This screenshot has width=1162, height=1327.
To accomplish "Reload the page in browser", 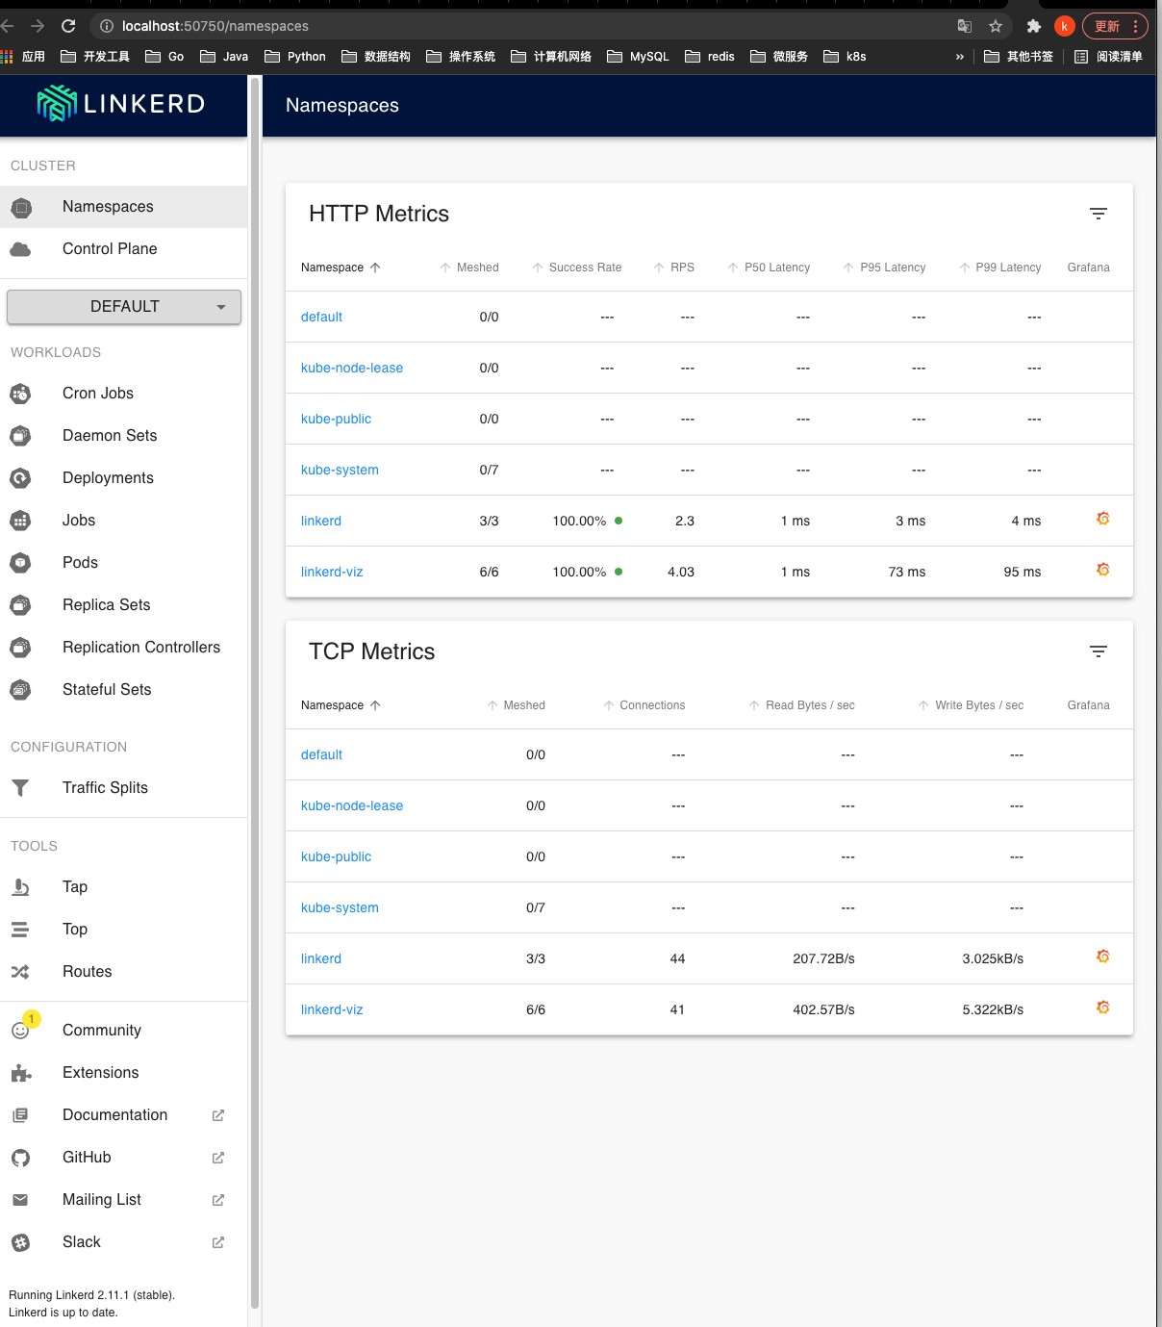I will tap(68, 26).
